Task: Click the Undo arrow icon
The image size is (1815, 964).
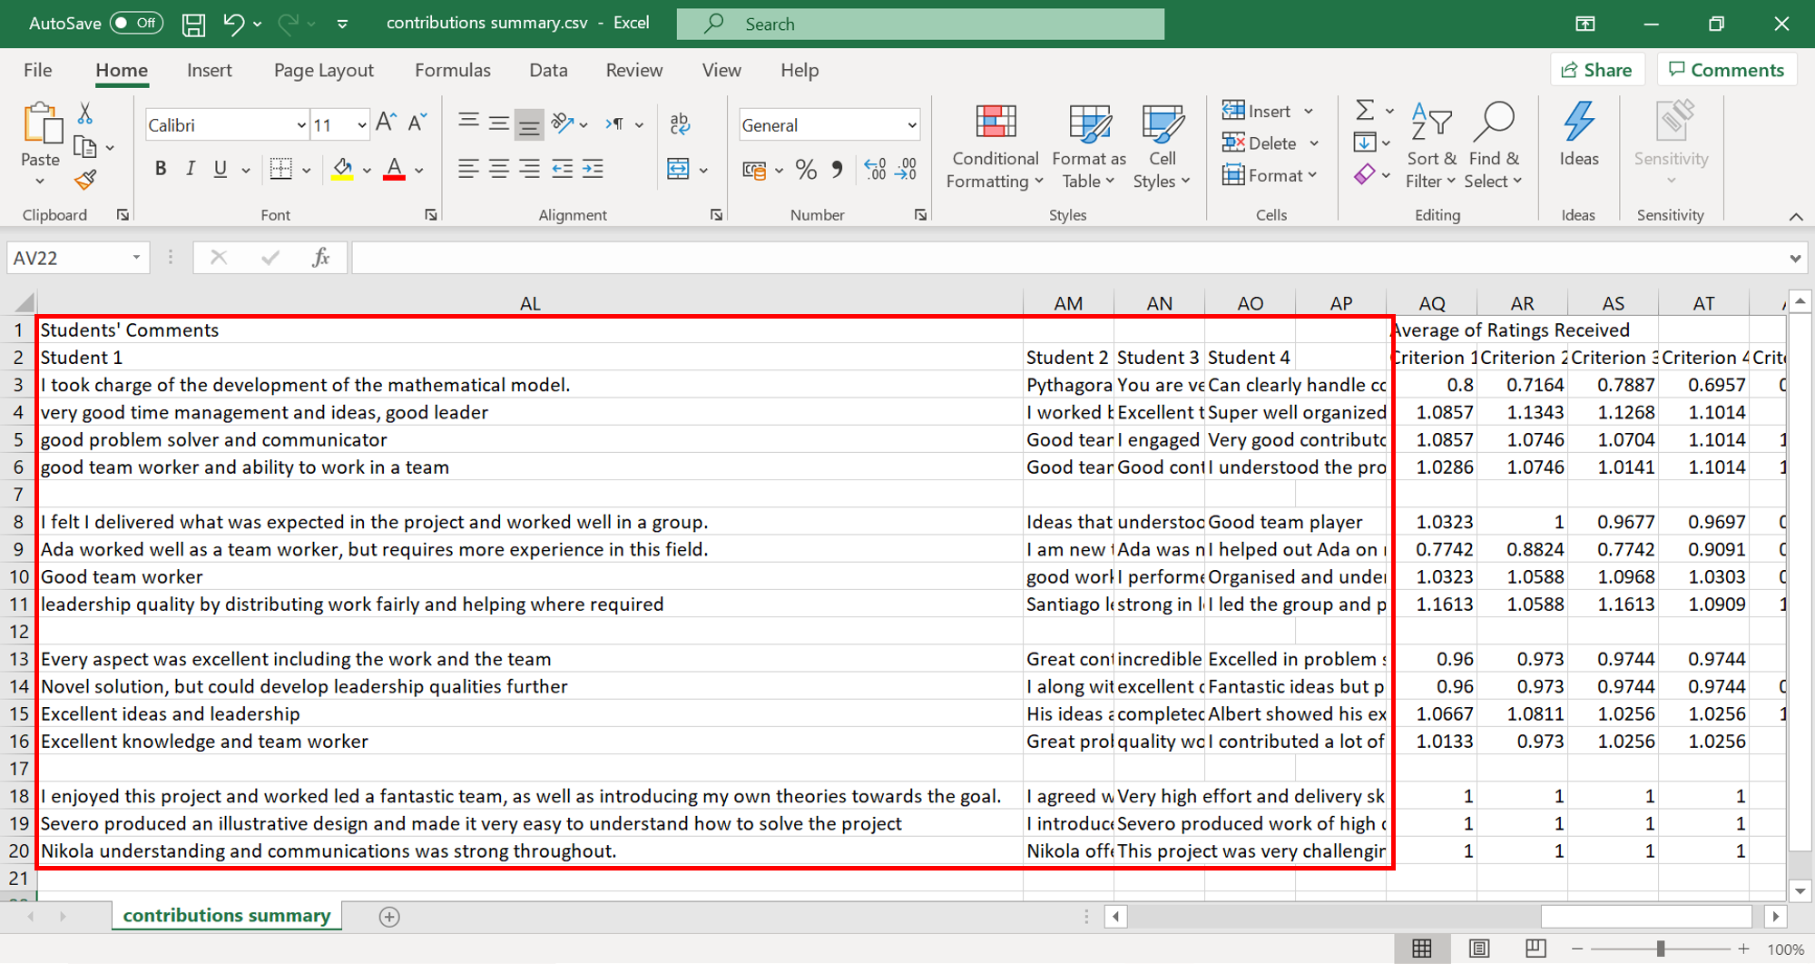Action: (x=233, y=25)
